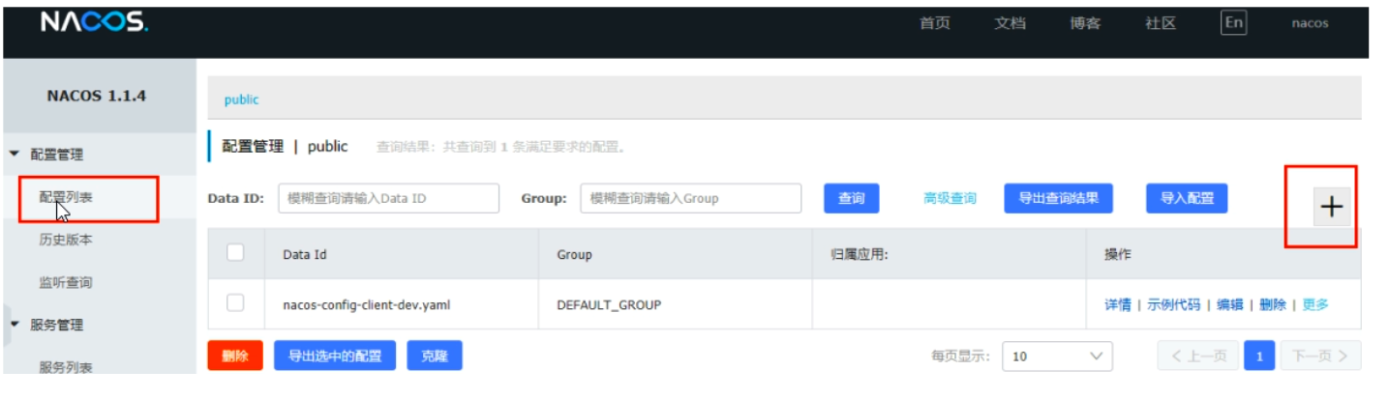Collapse the 服务管理 menu arrow

click(15, 325)
